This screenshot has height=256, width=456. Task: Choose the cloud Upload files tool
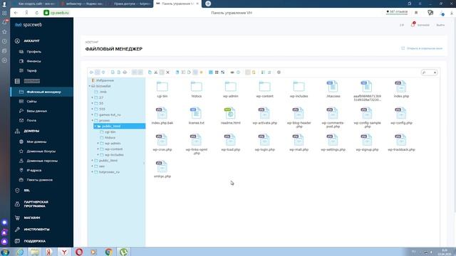click(125, 73)
